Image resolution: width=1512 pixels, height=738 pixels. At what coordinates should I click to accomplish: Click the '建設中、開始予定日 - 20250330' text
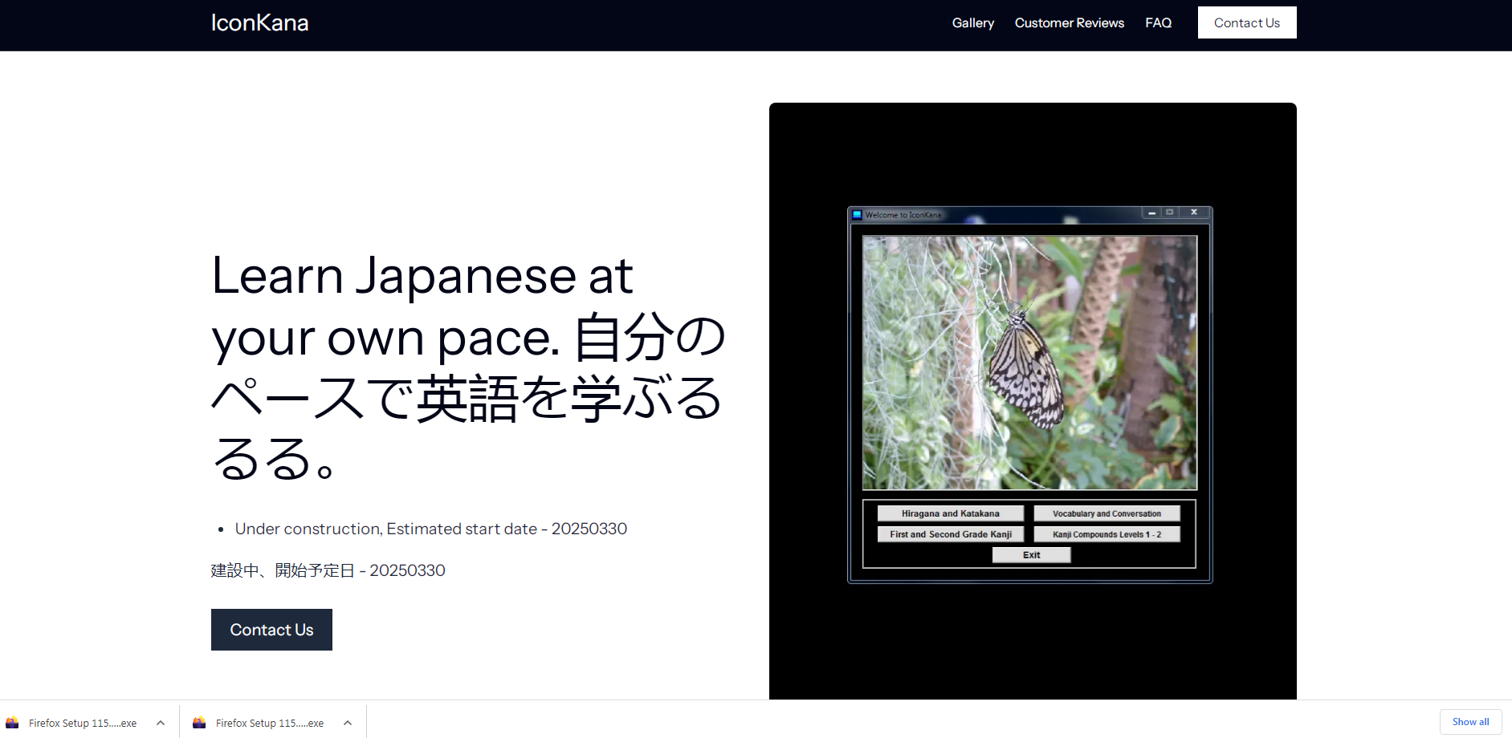(328, 570)
